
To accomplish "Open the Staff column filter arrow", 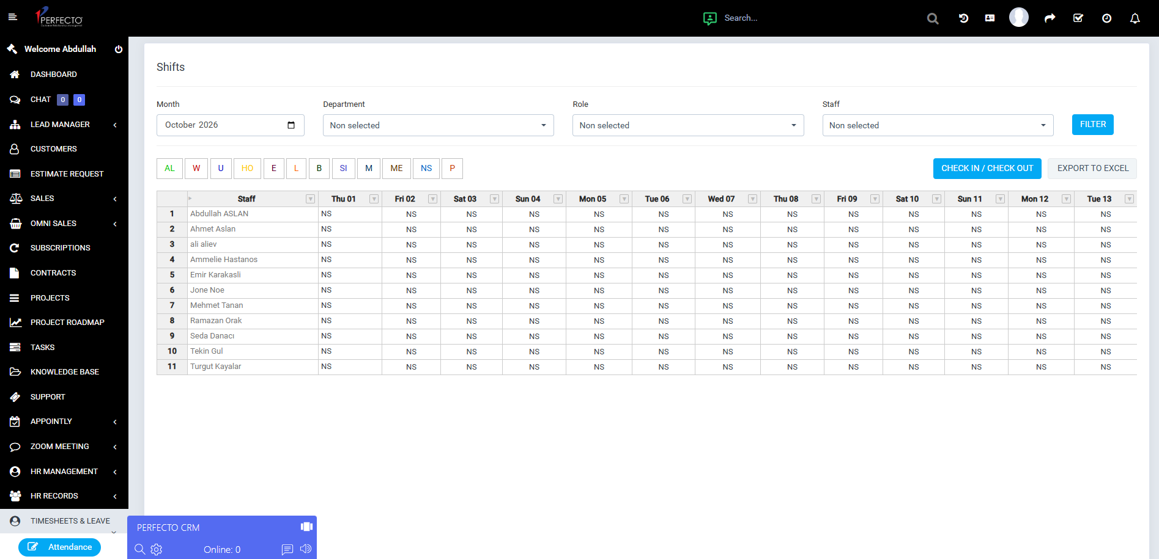I will (311, 199).
